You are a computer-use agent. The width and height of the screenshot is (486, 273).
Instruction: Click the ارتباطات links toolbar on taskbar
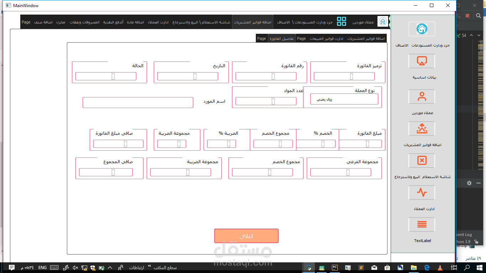pos(136,268)
